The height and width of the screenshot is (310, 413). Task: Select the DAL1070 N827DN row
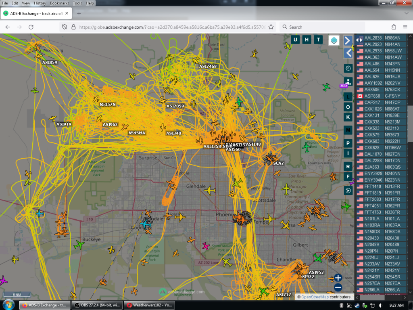pyautogui.click(x=382, y=154)
